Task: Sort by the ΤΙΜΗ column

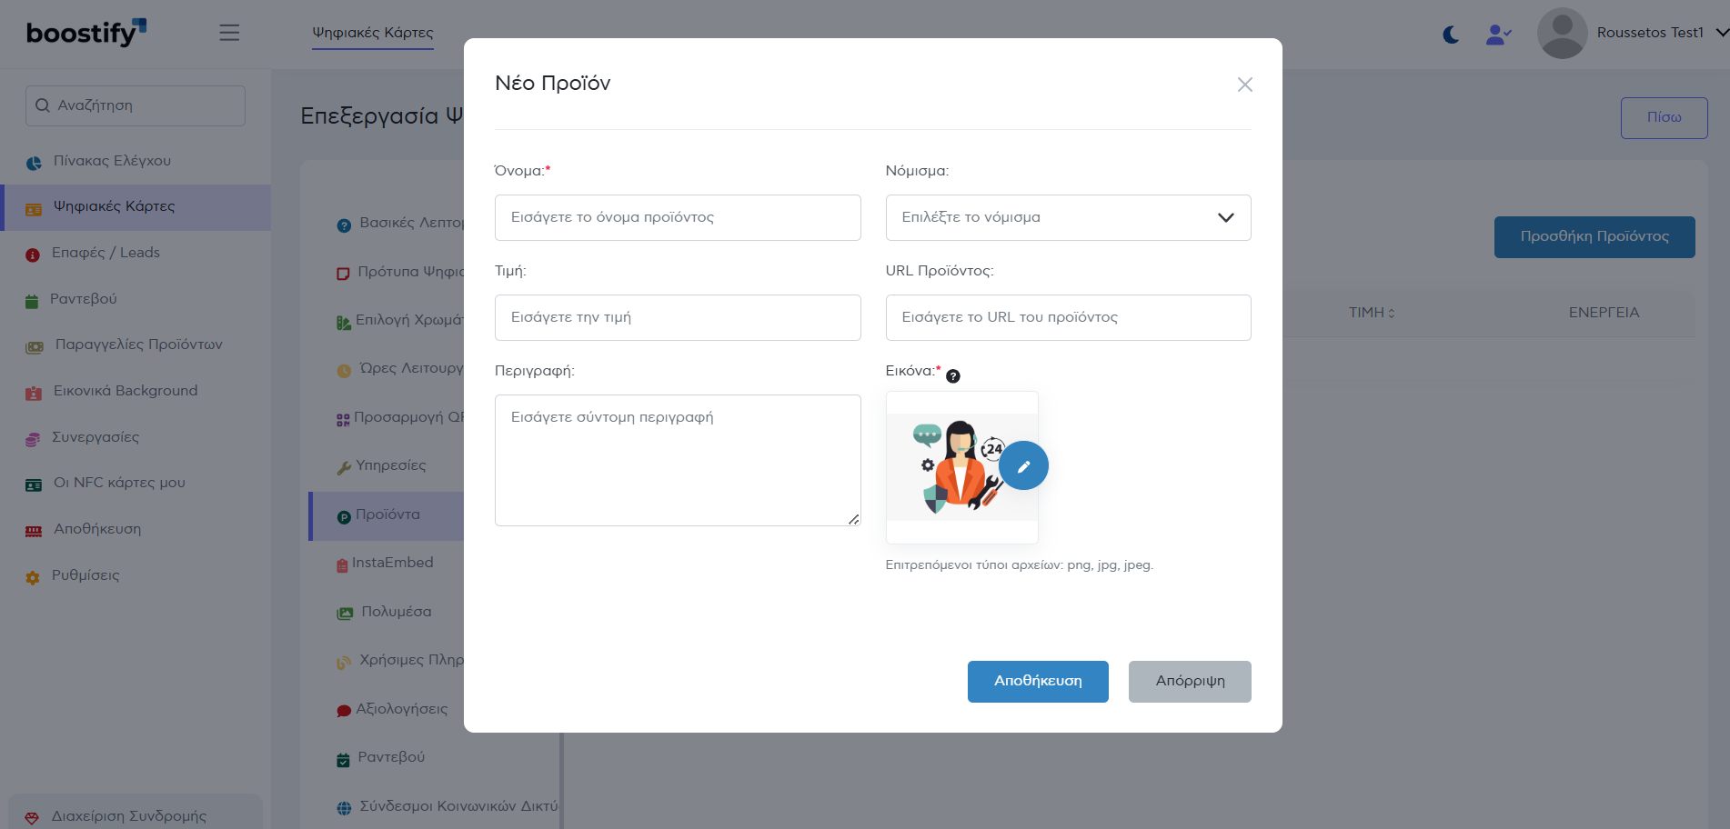Action: pos(1371,313)
